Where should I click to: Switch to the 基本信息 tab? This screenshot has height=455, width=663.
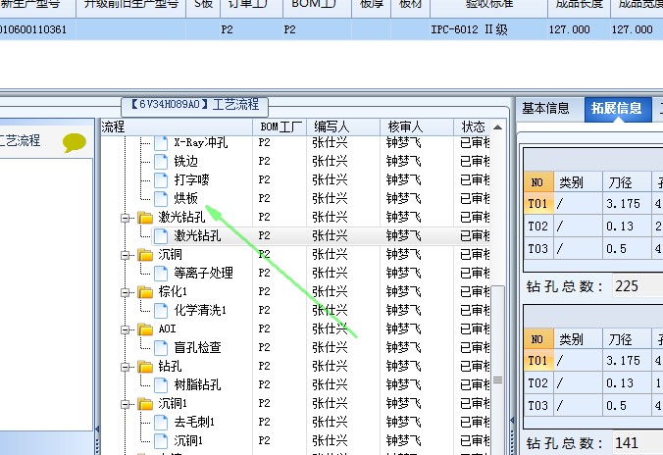pos(546,108)
